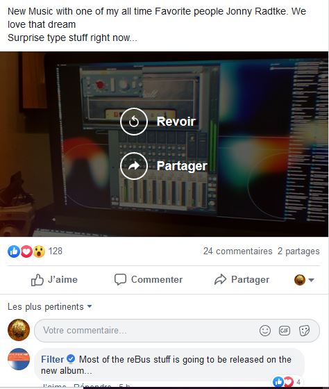Click the wow emoji reaction icon
Screen dimensions: 329x389
pos(39,251)
